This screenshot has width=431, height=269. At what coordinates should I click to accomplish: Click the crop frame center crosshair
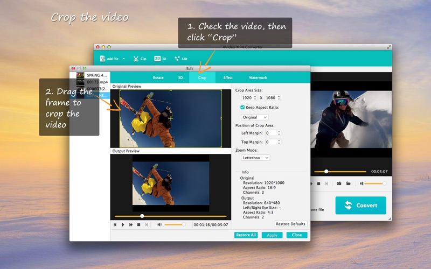(171, 118)
